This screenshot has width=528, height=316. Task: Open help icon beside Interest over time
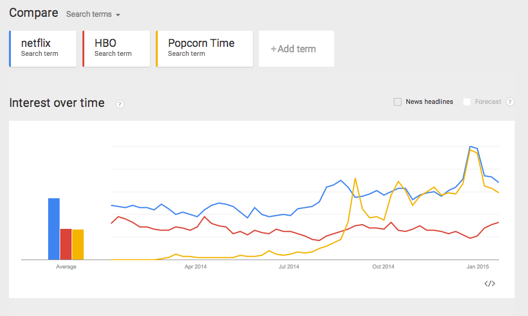[x=120, y=104]
